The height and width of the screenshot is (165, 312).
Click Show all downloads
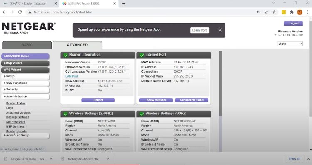[294, 159]
